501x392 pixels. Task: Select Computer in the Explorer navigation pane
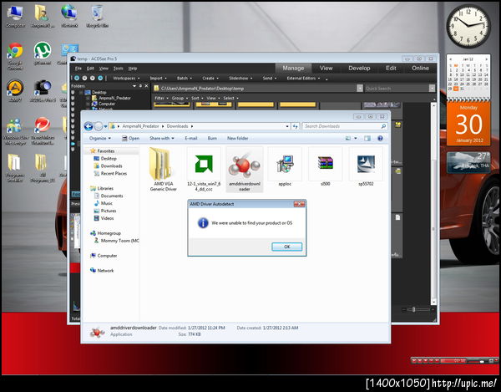[x=104, y=256]
